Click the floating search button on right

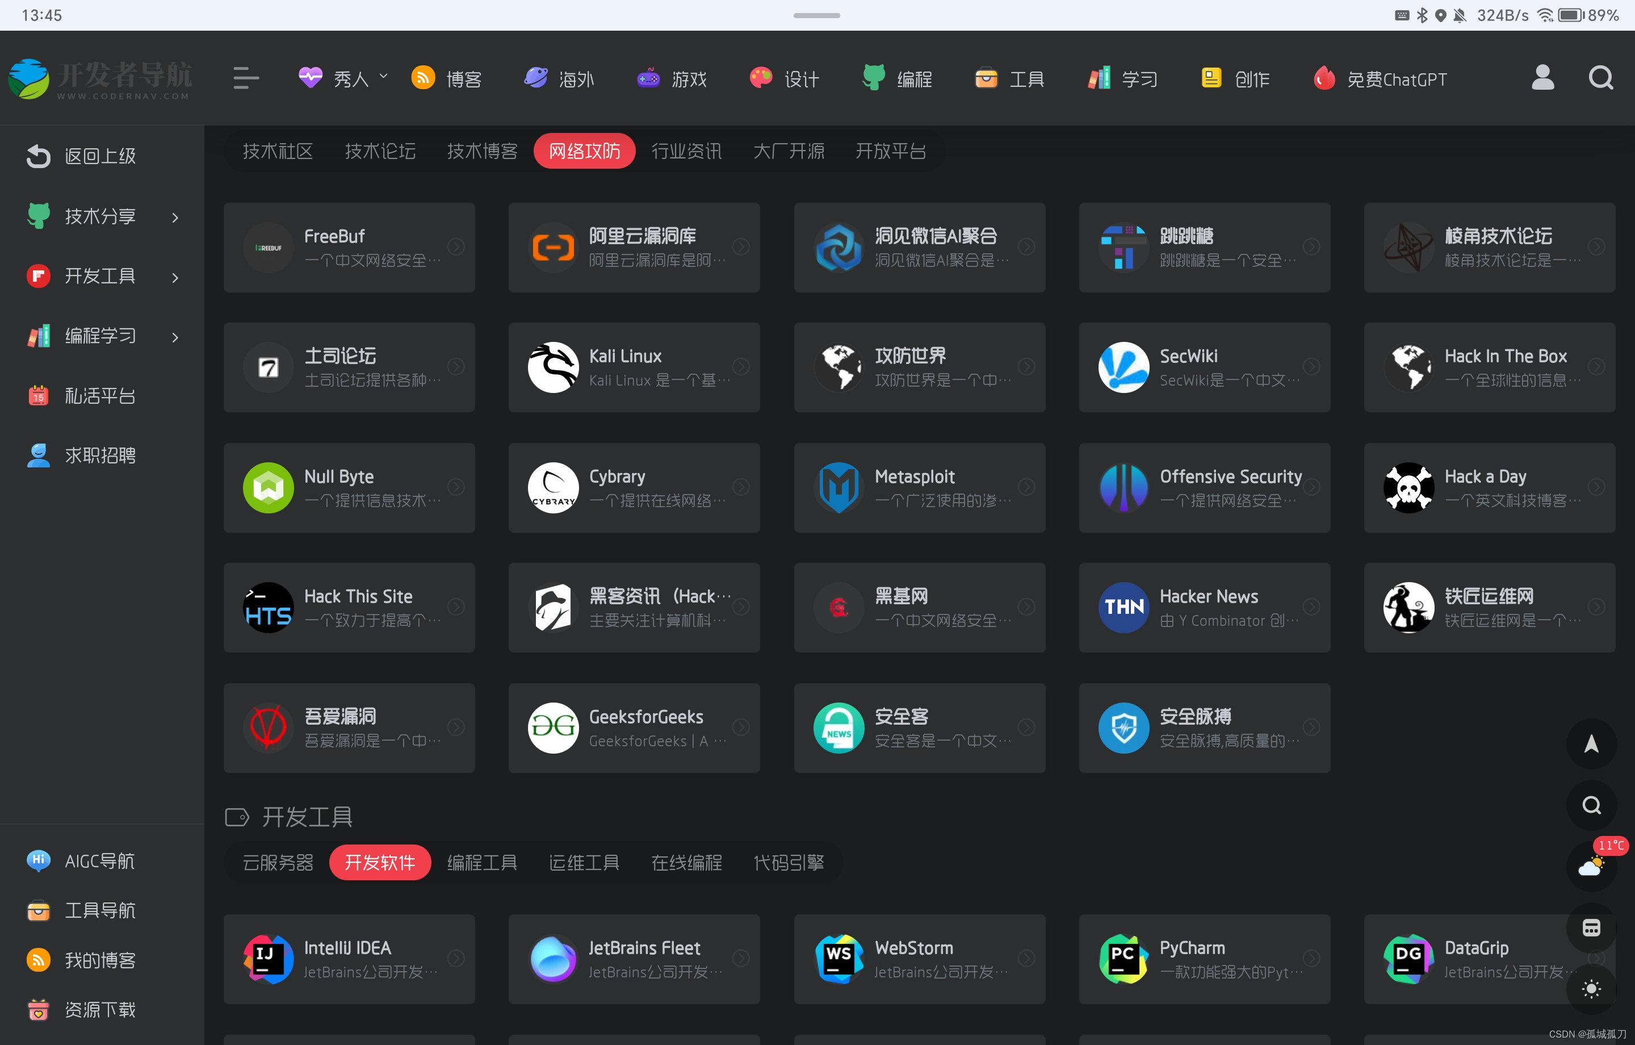pyautogui.click(x=1591, y=805)
